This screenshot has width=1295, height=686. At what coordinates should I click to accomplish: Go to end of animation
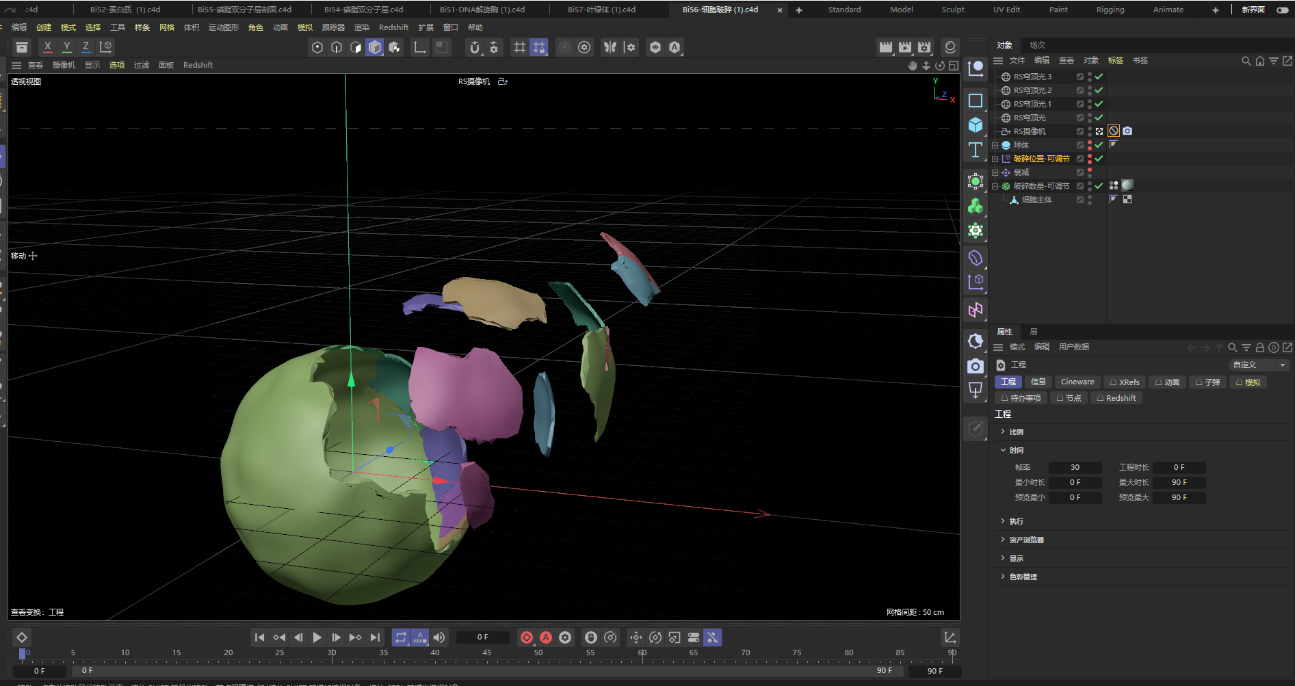click(x=375, y=637)
